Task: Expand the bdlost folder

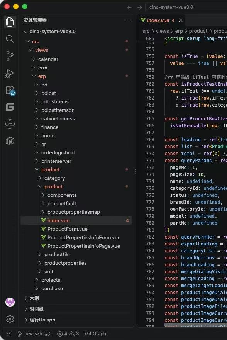Action: [x=76, y=93]
